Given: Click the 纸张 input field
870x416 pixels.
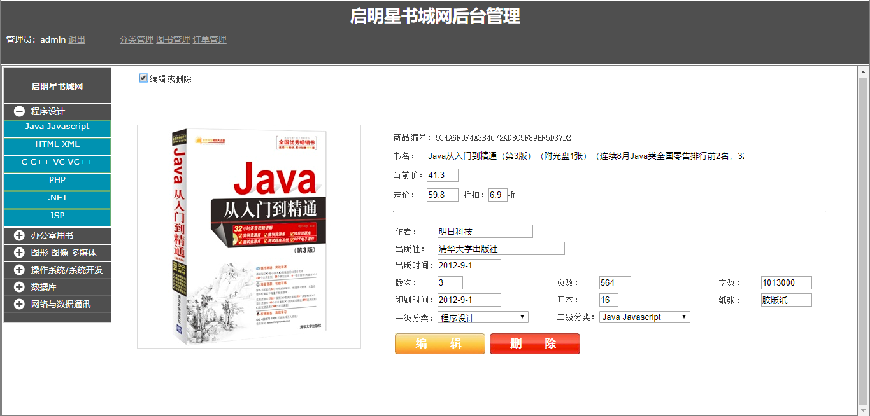Looking at the screenshot, I should coord(787,300).
